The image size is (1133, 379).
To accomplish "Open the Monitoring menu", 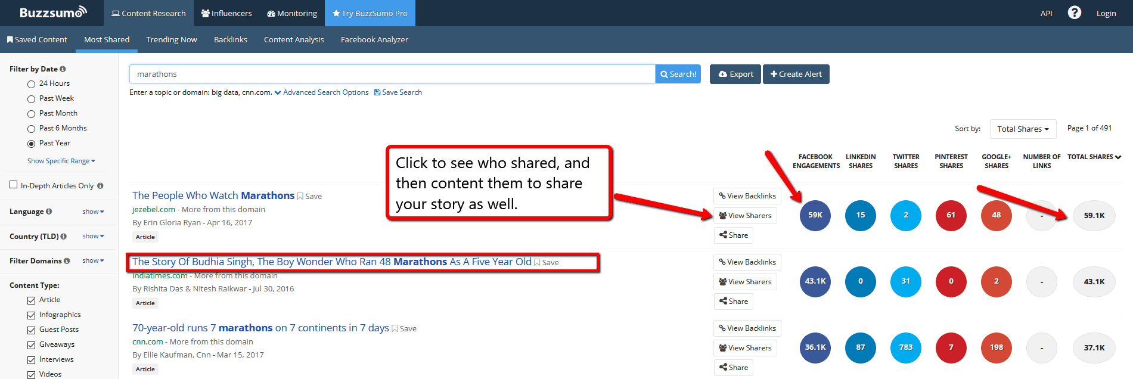I will pyautogui.click(x=292, y=13).
